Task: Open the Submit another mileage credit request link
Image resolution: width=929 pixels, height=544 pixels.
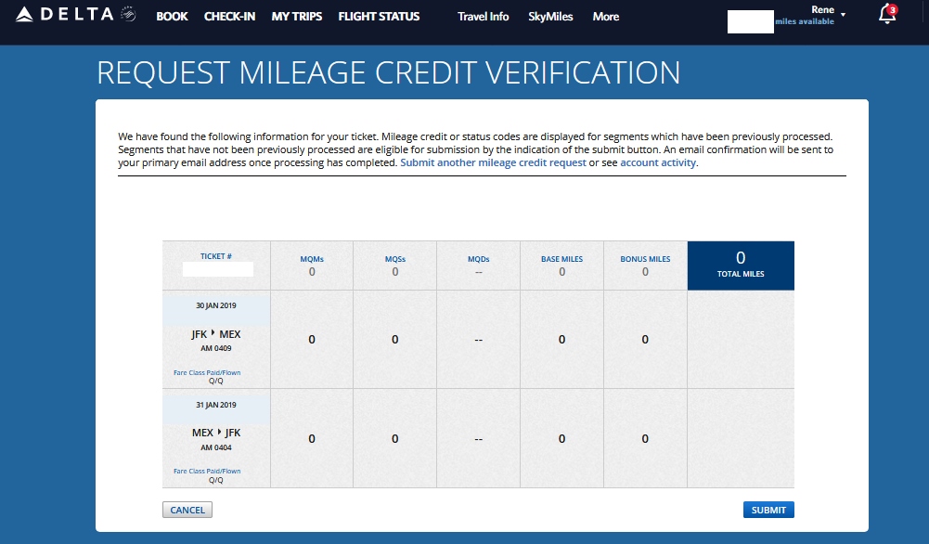Action: click(492, 162)
